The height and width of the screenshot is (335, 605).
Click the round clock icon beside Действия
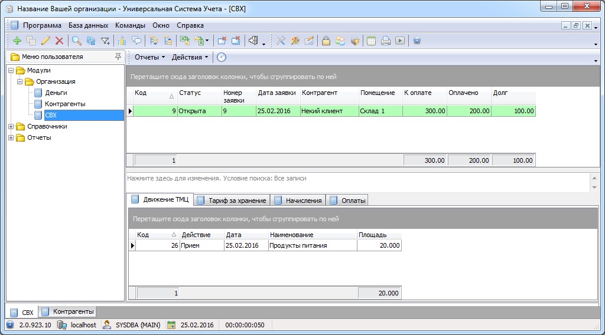(222, 57)
